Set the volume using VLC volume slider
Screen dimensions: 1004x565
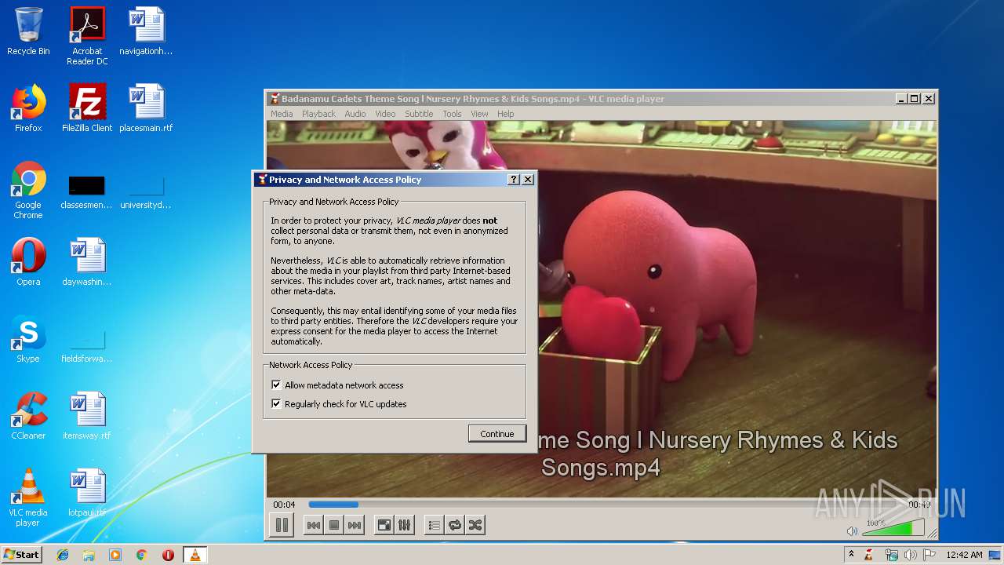coord(893,528)
